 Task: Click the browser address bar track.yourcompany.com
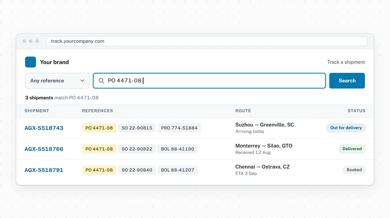point(207,41)
